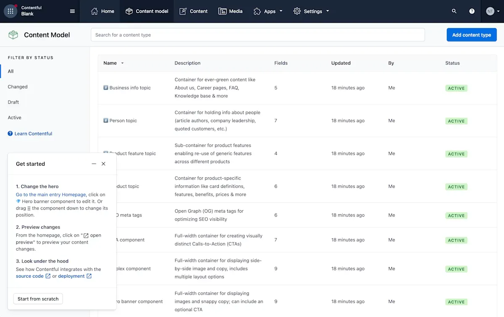Open the Contentful apps grid icon

tap(10, 11)
